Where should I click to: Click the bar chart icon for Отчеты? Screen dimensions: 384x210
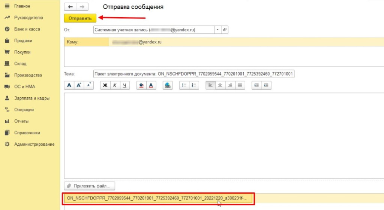7,121
